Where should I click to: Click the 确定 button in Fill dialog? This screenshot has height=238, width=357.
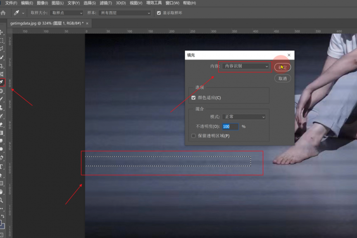tap(283, 67)
